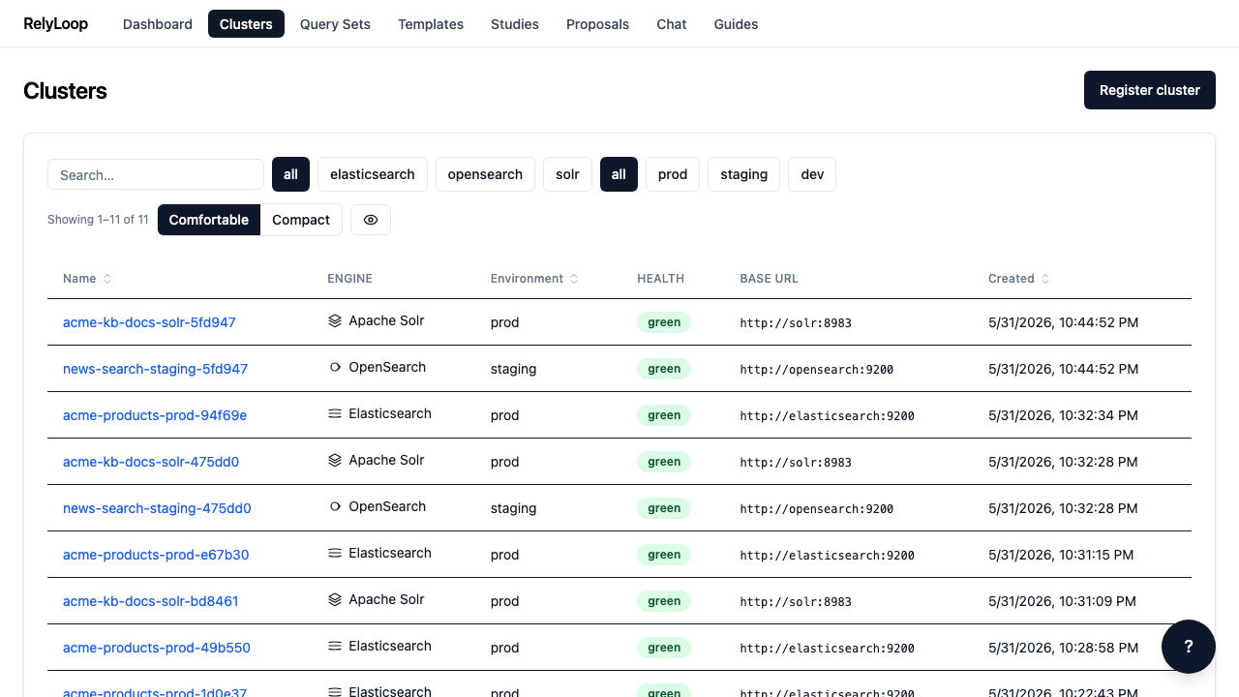The width and height of the screenshot is (1239, 697).
Task: Select Comfortable density view
Action: (209, 220)
